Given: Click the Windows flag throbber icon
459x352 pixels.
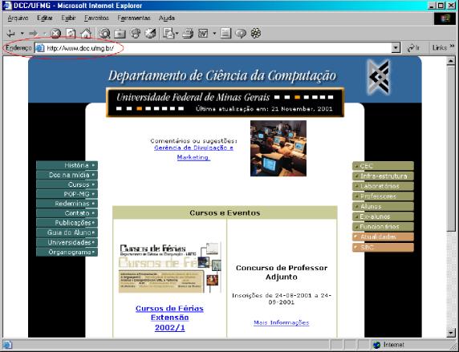Looking at the screenshot, I should (x=445, y=18).
